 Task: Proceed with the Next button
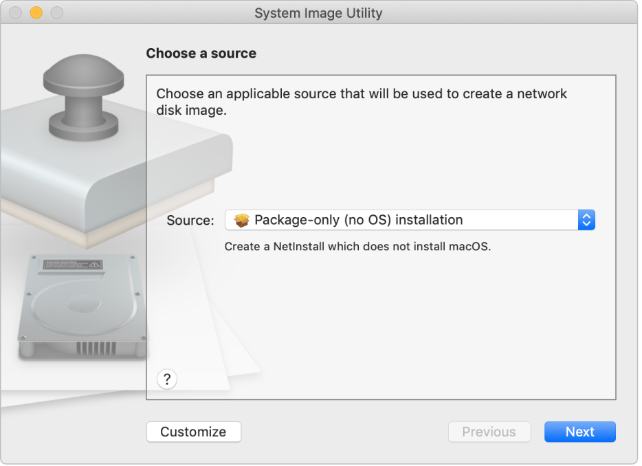579,432
